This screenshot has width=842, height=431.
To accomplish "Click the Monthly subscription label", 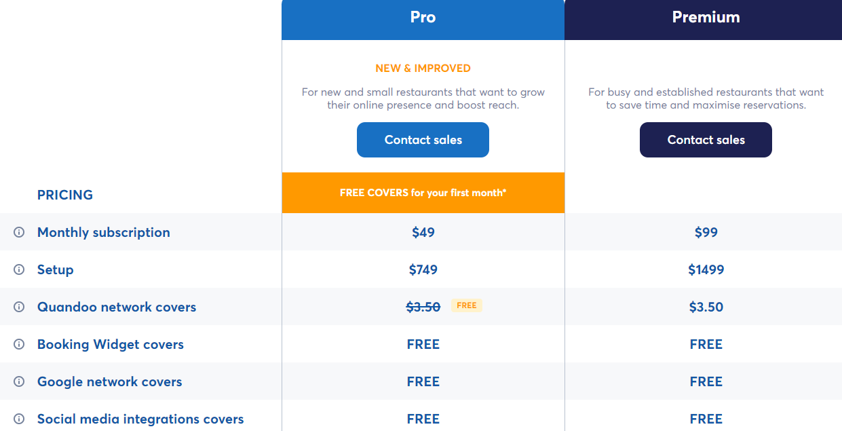I will [104, 232].
